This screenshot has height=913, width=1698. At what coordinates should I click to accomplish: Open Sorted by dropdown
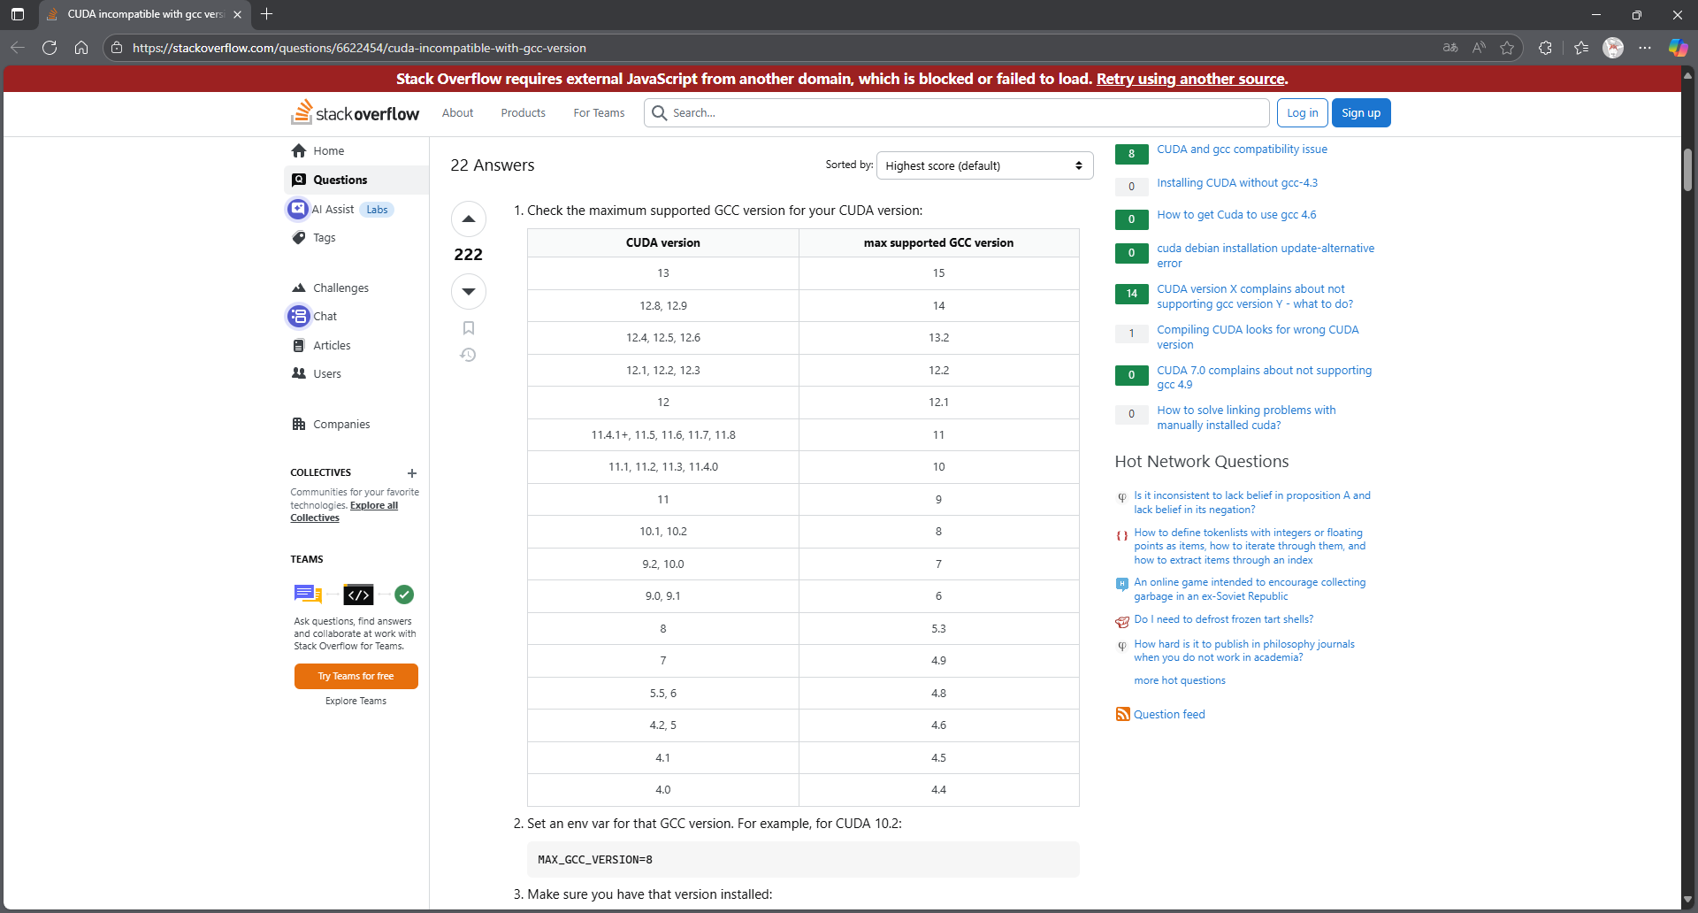[x=984, y=165]
